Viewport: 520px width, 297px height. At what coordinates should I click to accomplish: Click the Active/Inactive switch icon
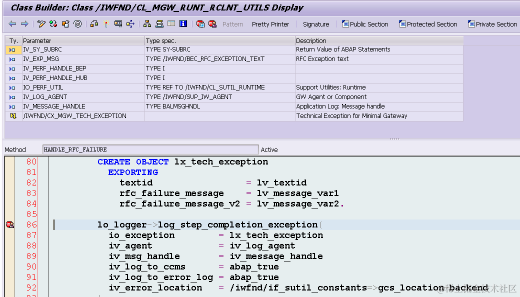click(53, 24)
